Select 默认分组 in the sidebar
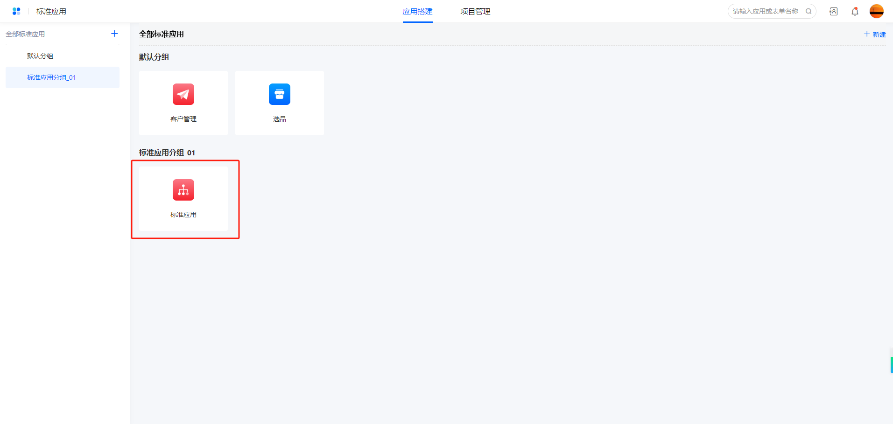The height and width of the screenshot is (424, 893). 40,56
